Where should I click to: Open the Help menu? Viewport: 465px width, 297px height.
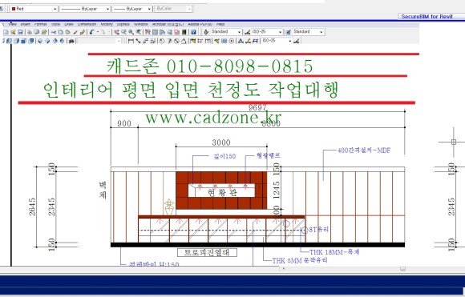220,24
